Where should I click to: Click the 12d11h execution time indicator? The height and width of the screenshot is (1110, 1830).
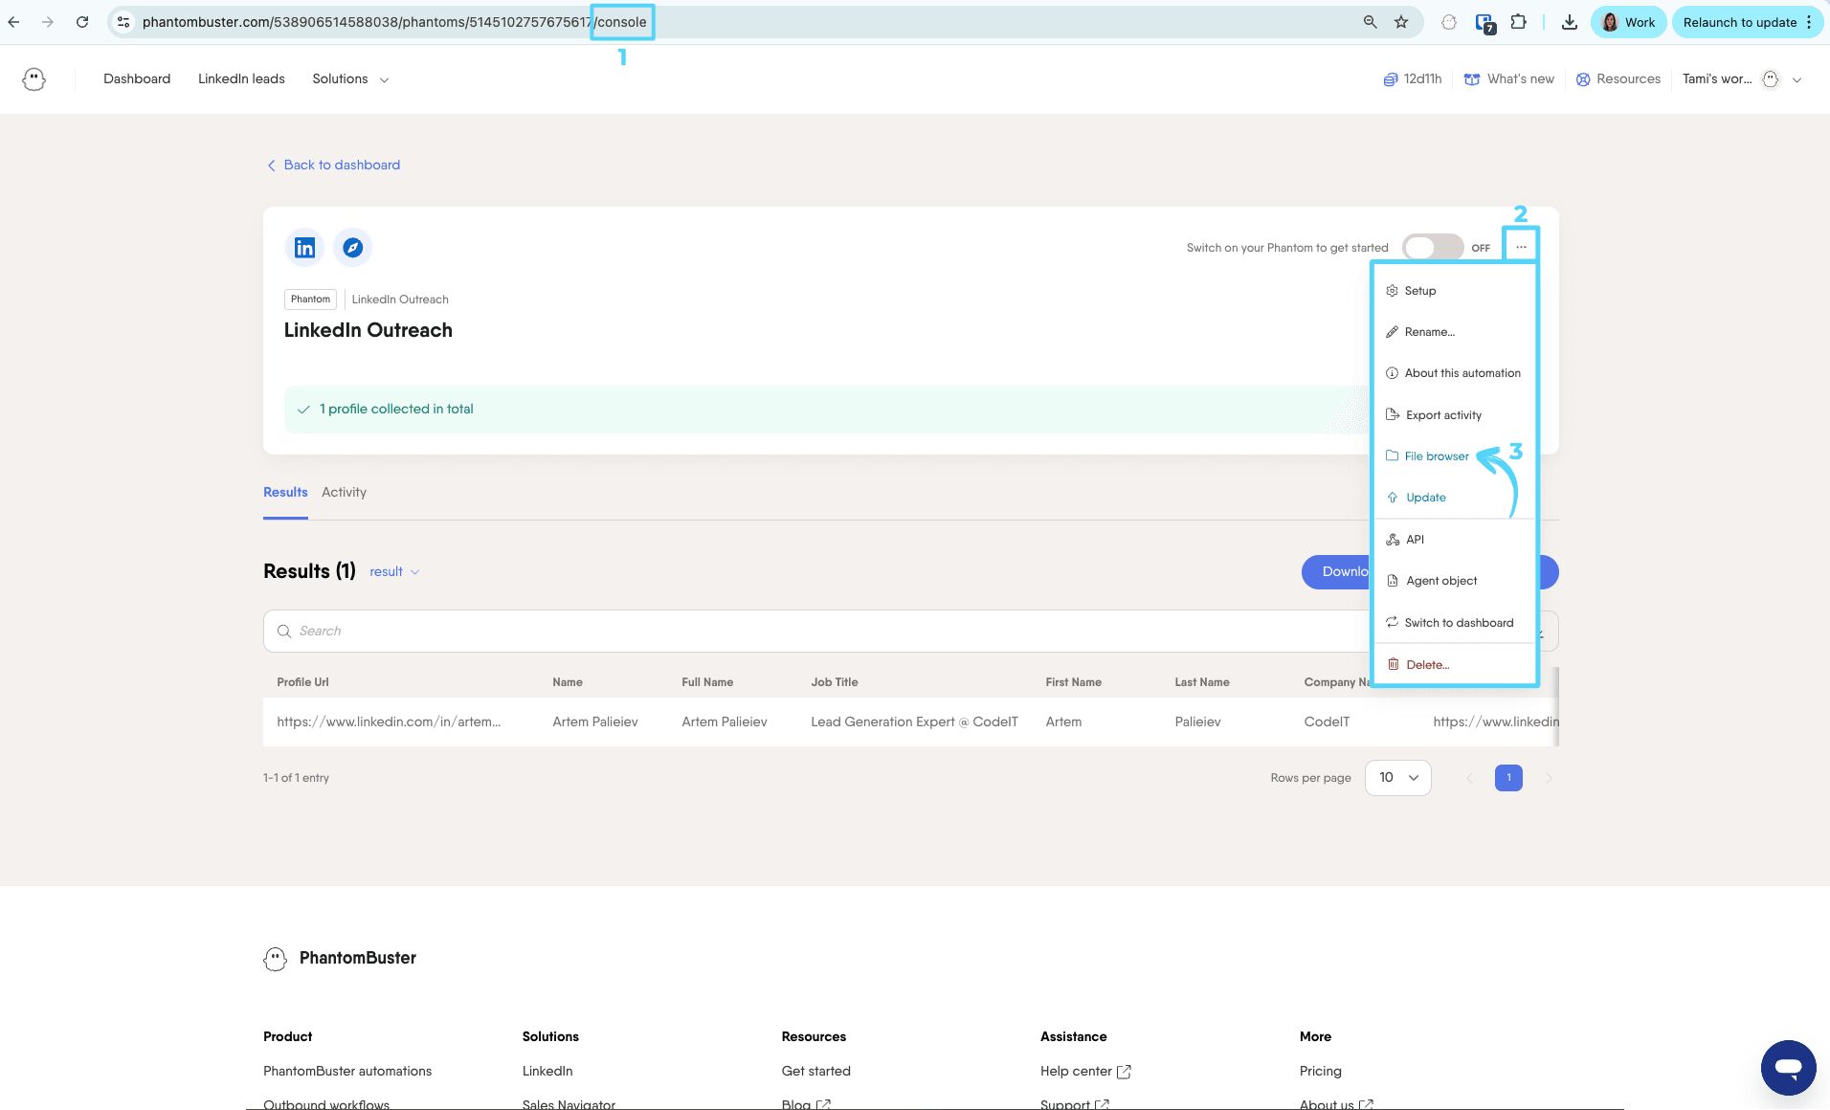1413,79
